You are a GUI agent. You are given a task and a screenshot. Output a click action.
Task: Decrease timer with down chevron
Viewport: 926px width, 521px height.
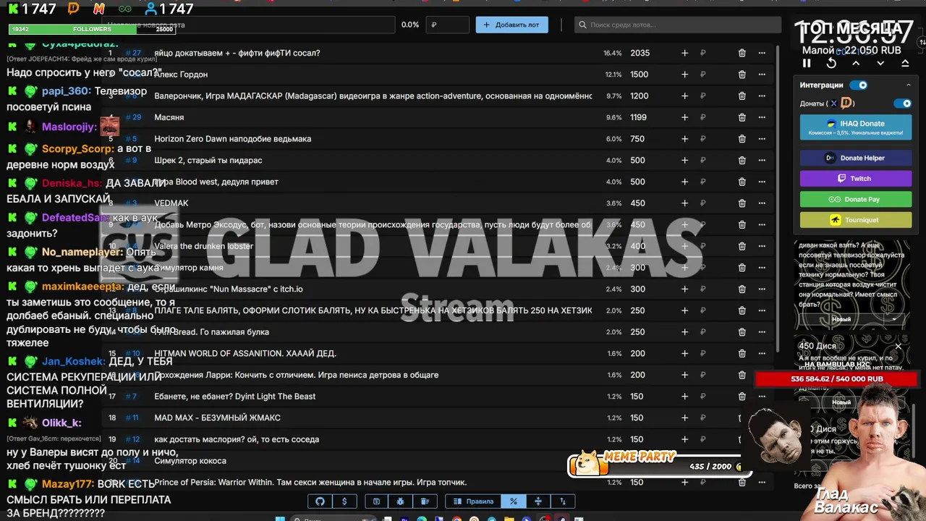(x=880, y=64)
